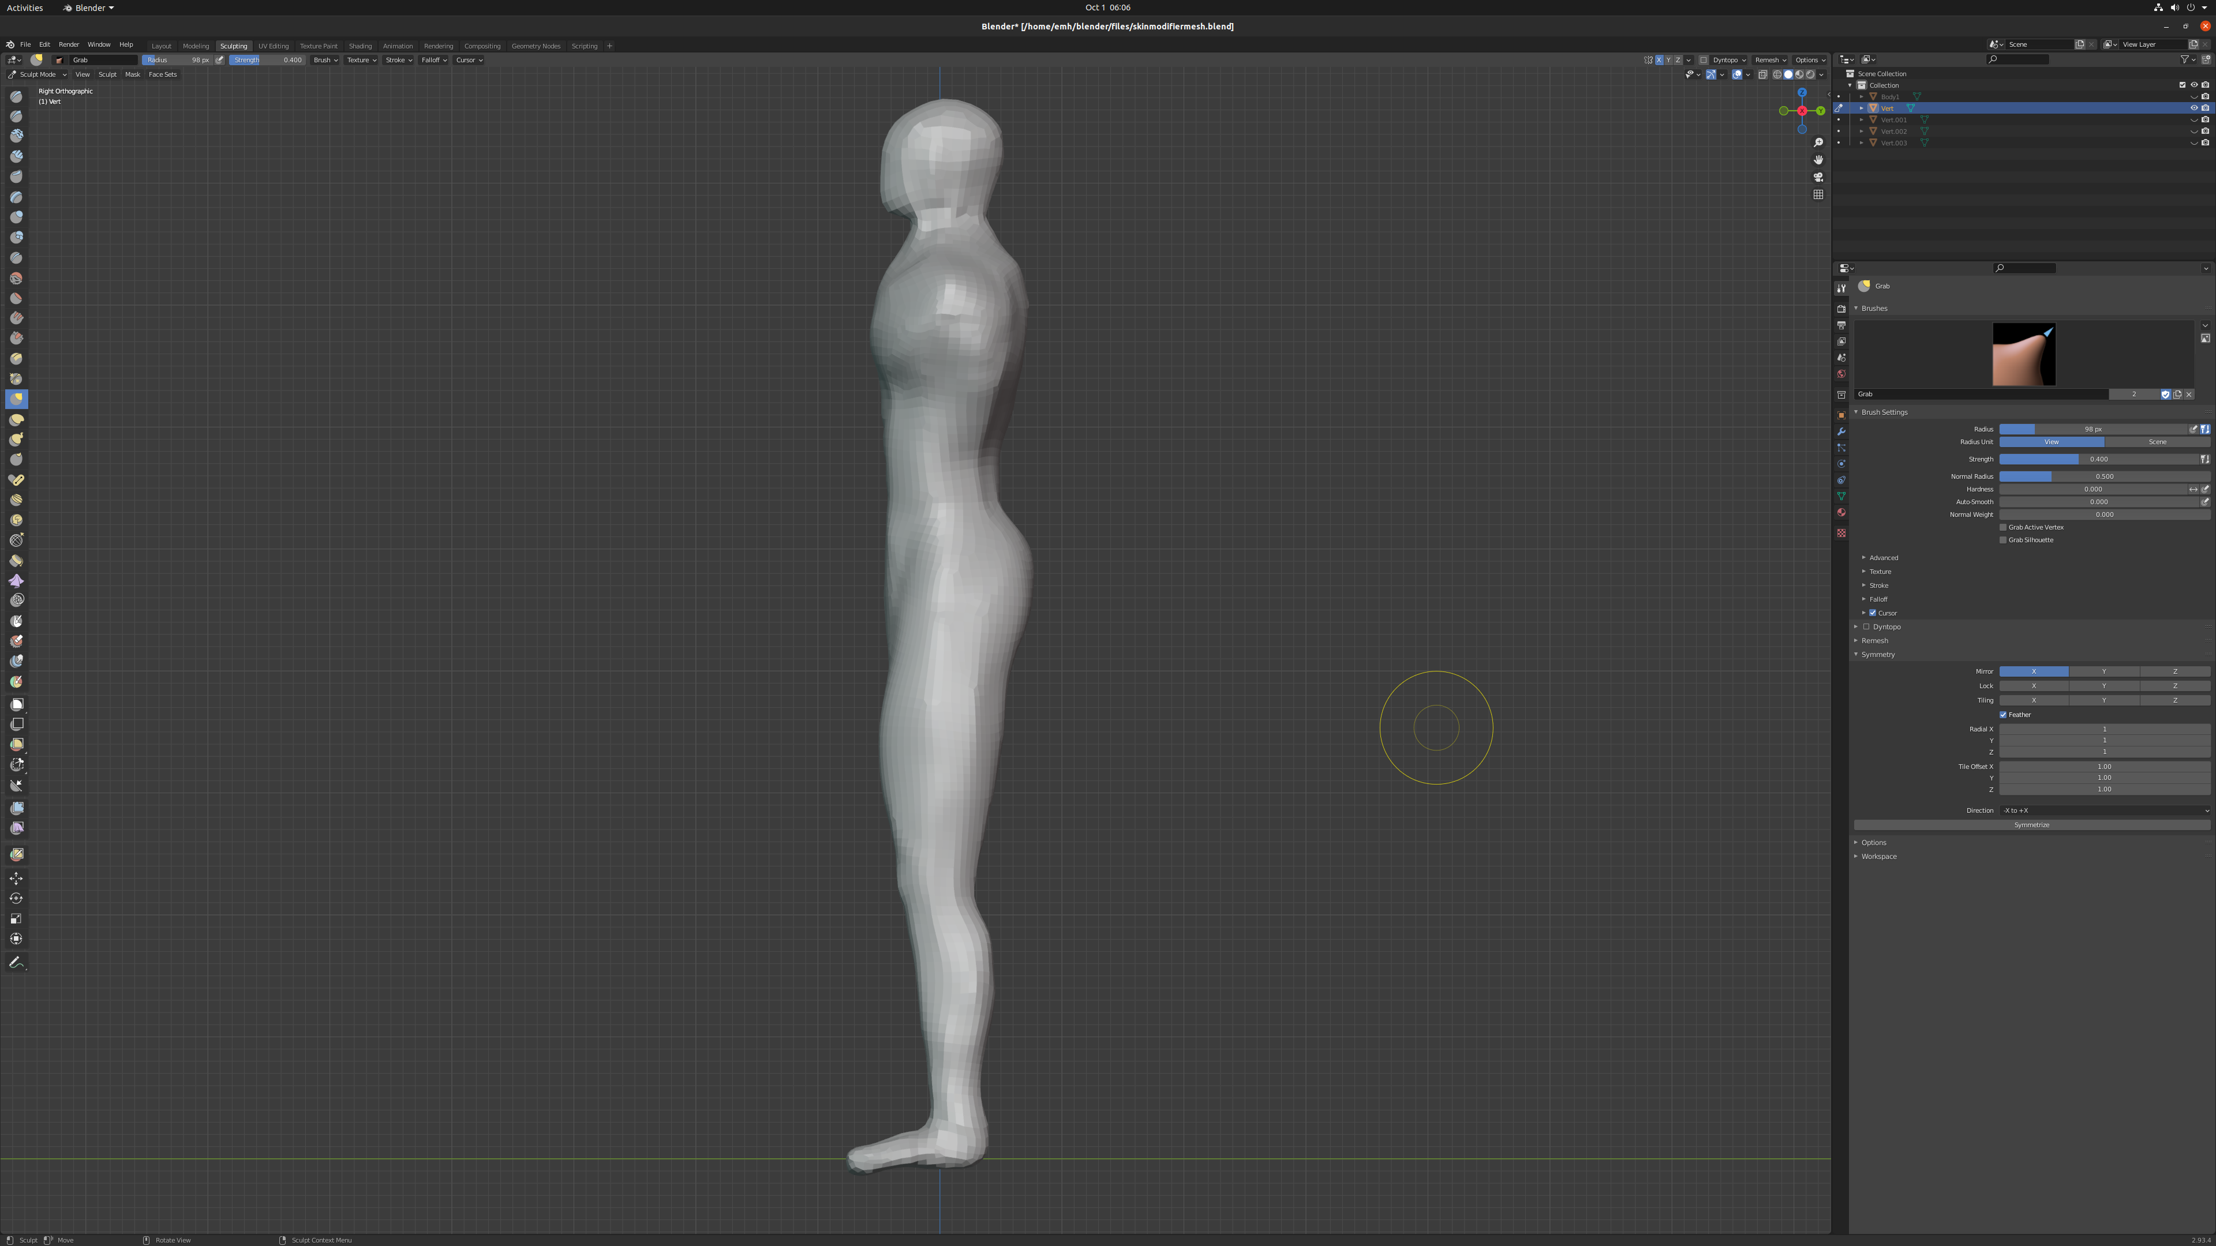Select the Annotate pencil tool

(16, 962)
